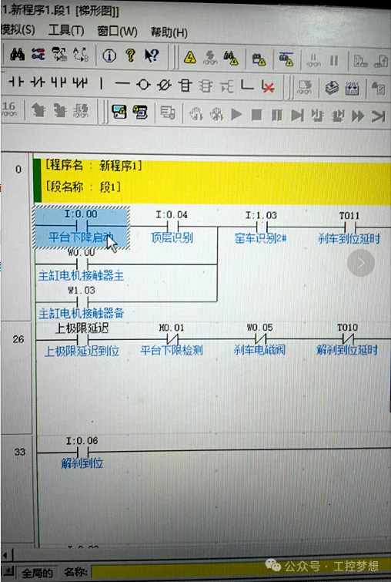
Task: Open the 模拟(S) menu
Action: coord(18,29)
